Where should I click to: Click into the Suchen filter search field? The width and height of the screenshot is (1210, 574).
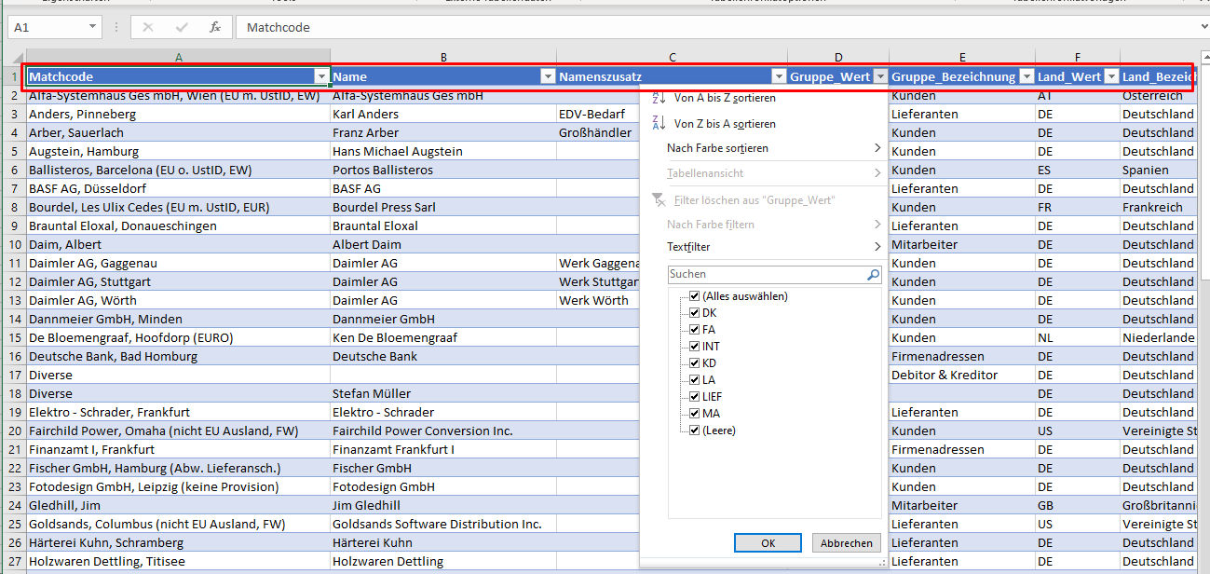pyautogui.click(x=764, y=275)
